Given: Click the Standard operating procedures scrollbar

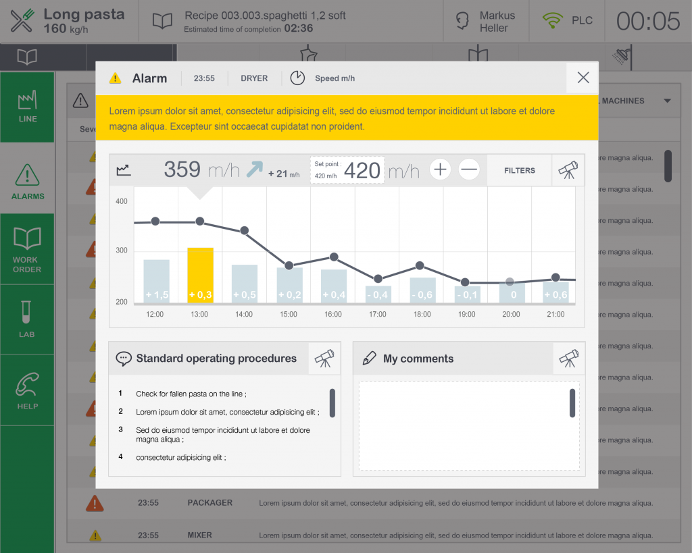Looking at the screenshot, I should (332, 402).
